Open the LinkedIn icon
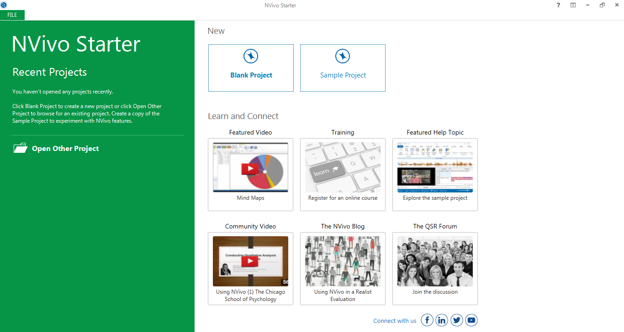 pyautogui.click(x=442, y=320)
